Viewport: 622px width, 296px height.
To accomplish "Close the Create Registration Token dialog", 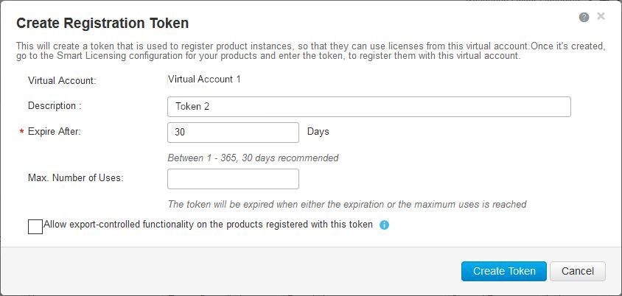I will 601,16.
